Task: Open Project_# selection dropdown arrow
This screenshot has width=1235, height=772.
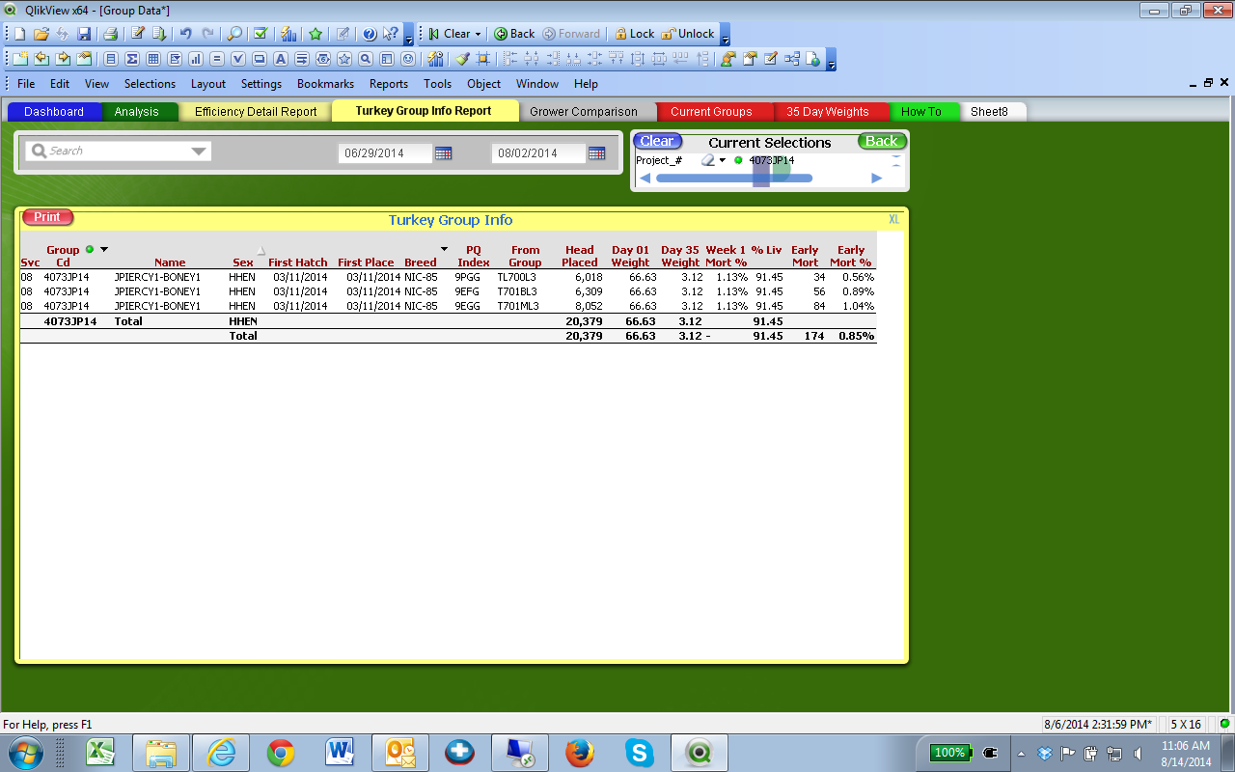Action: (x=723, y=160)
